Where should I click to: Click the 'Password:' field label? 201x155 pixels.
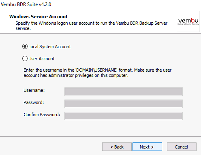click(x=34, y=102)
